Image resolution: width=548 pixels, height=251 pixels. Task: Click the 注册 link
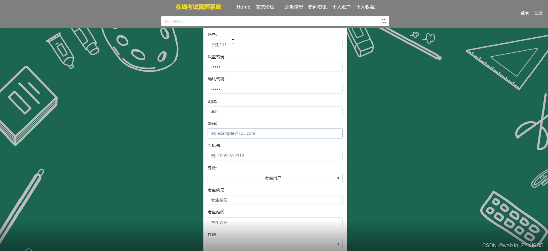pos(538,13)
